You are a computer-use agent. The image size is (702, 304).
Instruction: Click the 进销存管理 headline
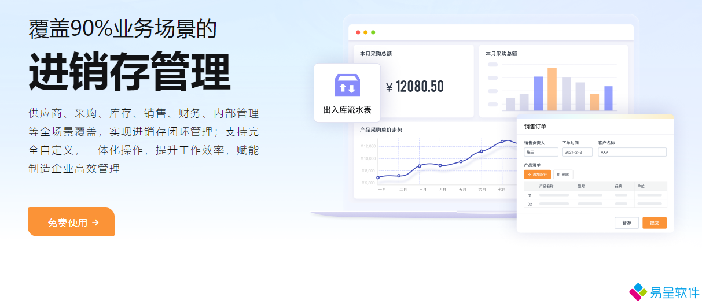click(x=130, y=72)
